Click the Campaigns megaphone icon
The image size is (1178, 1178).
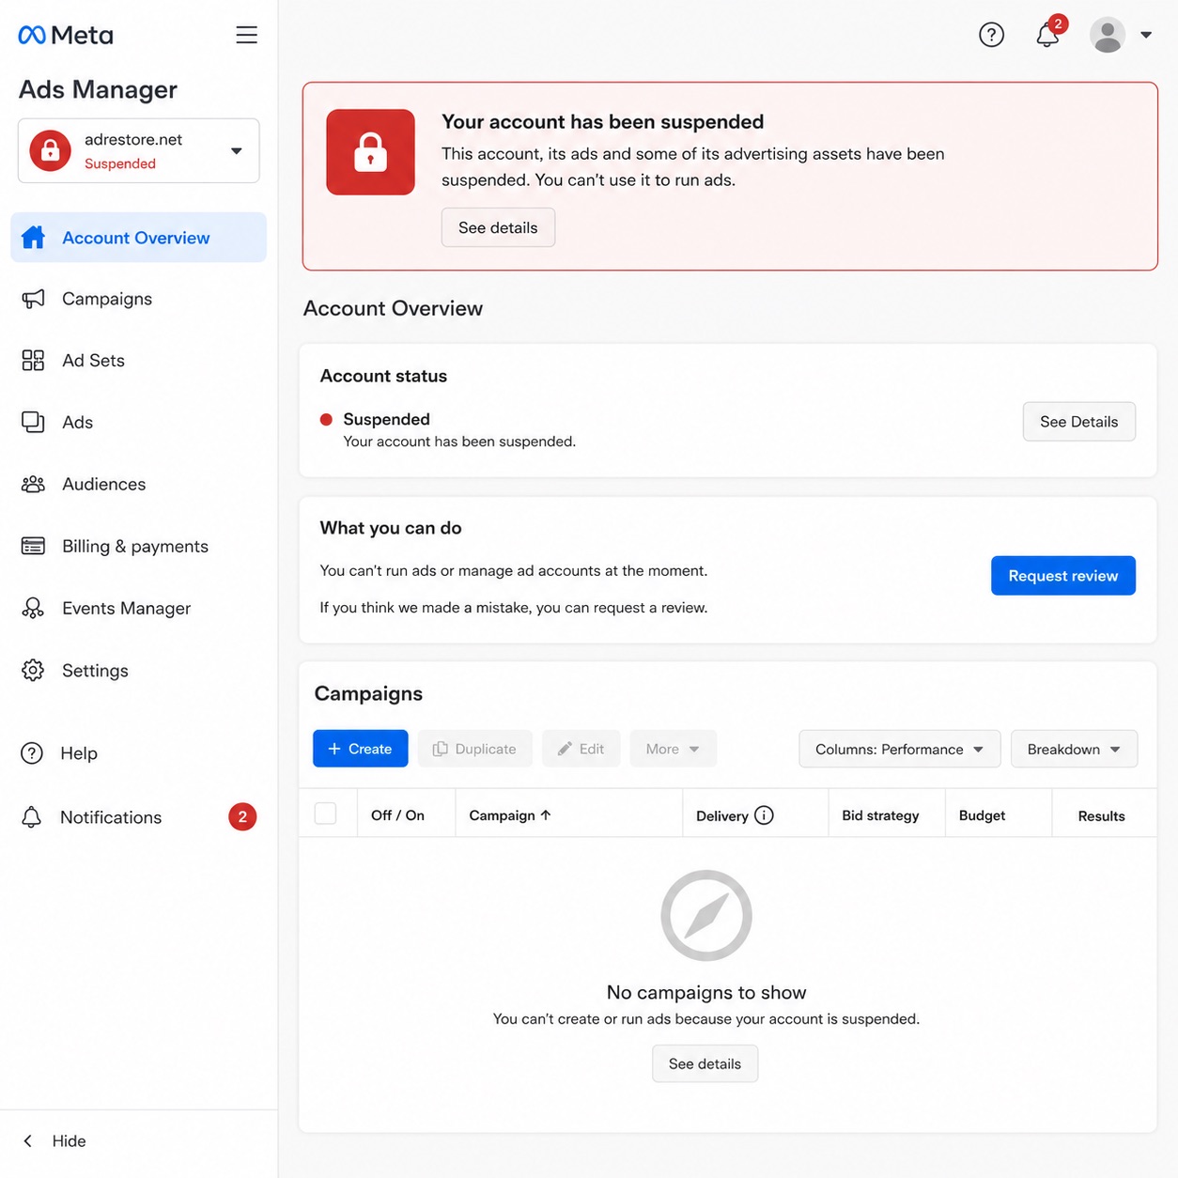pos(33,299)
